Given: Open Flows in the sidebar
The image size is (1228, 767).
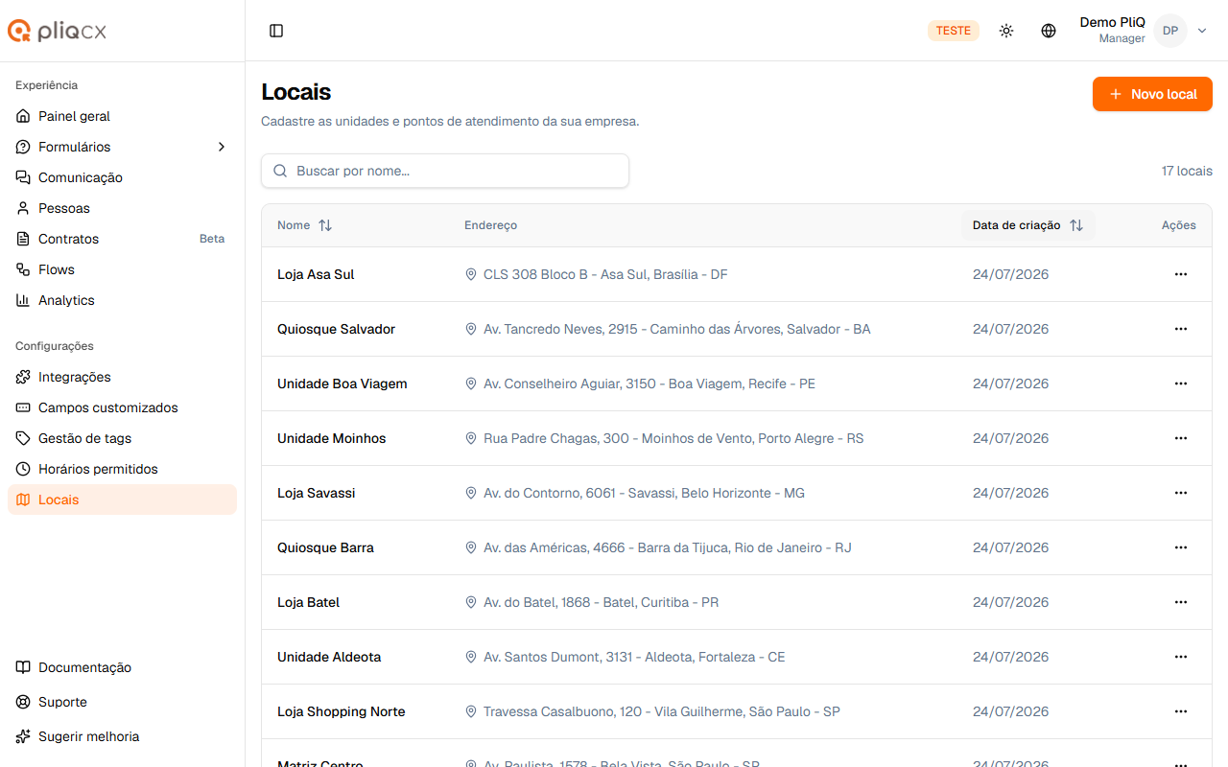Looking at the screenshot, I should pos(122,269).
